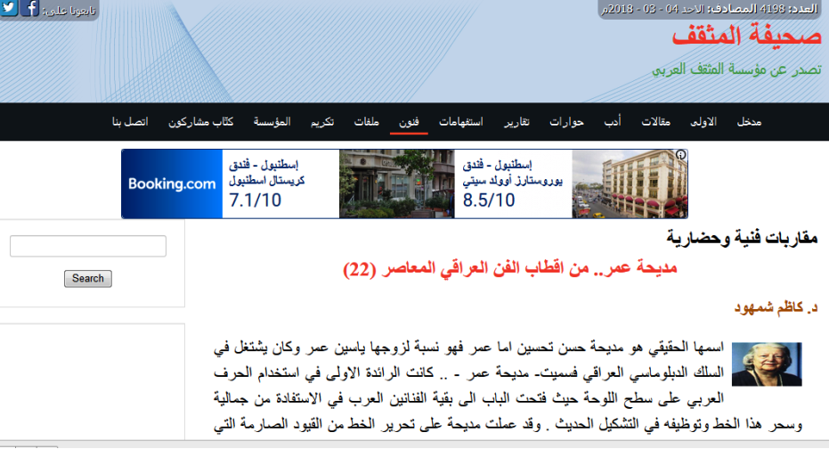
Task: Go to the مدخل navigation item
Action: point(749,121)
